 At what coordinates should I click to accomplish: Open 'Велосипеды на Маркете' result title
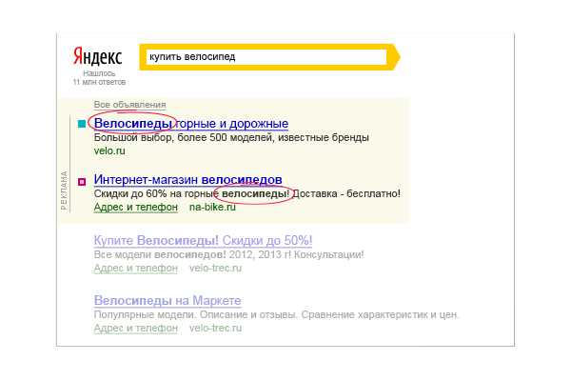click(167, 300)
